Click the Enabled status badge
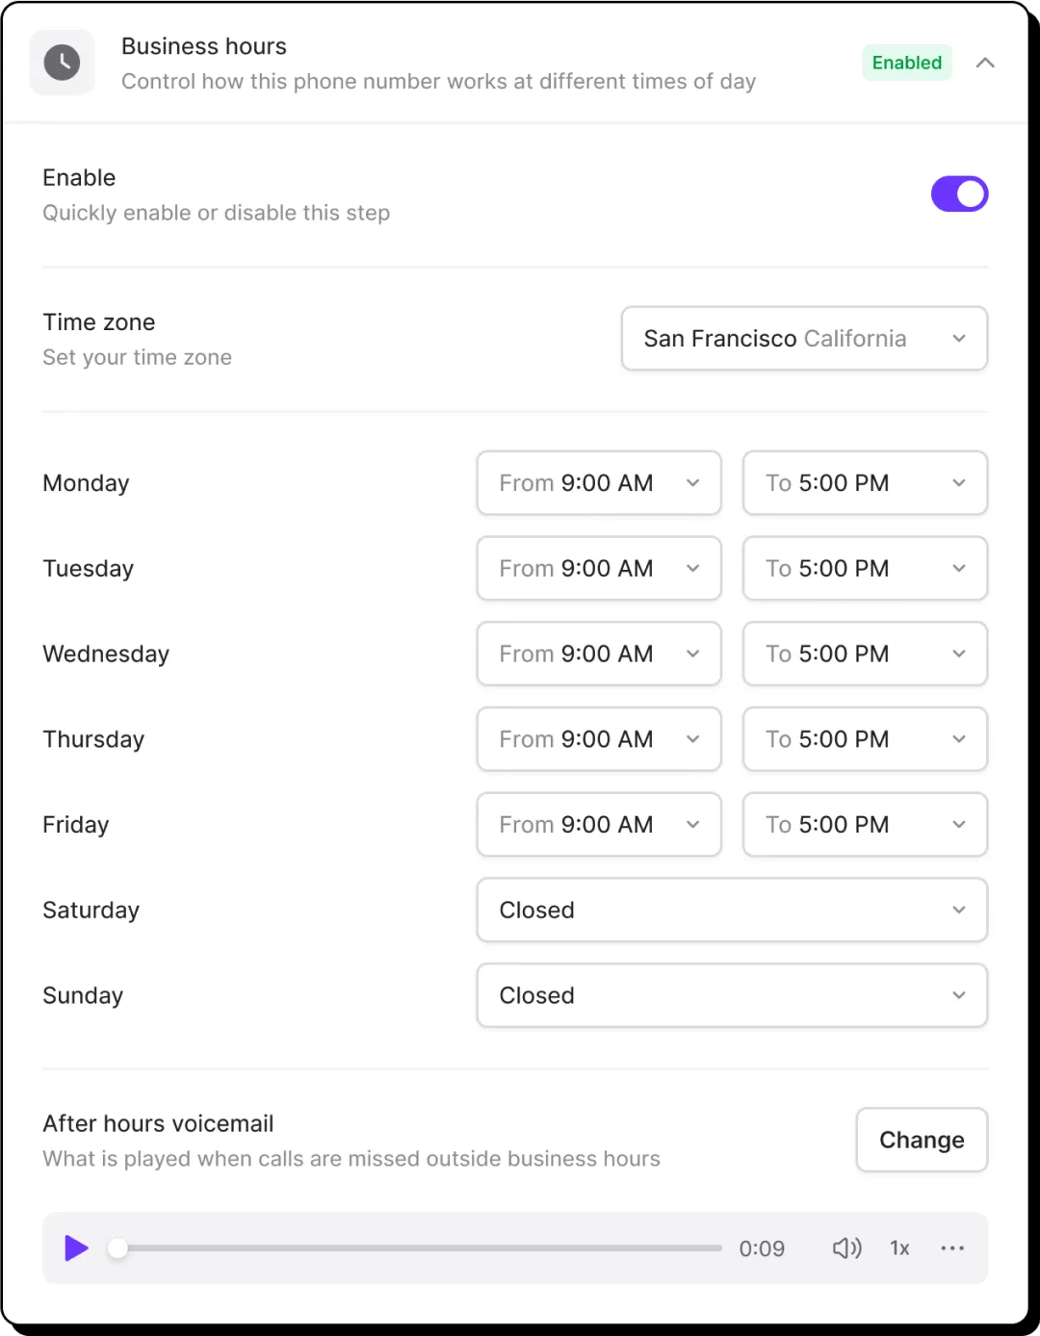1040x1336 pixels. coord(906,62)
